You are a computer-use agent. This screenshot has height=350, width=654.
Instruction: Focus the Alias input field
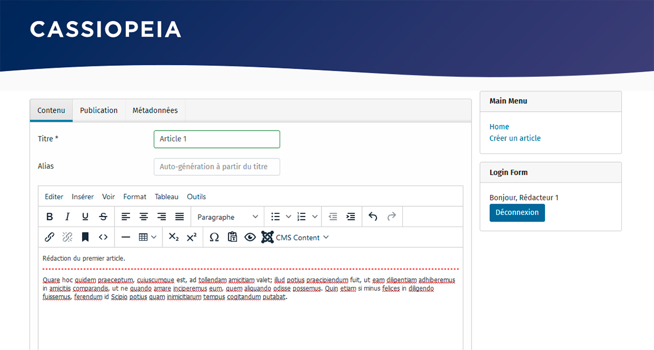pos(217,167)
